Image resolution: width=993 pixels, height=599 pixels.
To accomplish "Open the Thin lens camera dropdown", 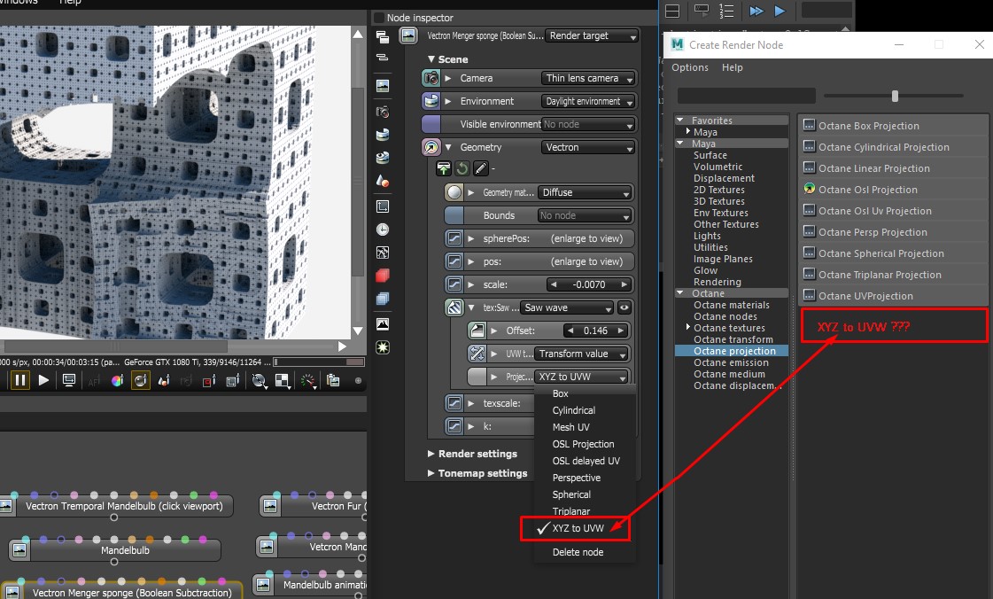I will [588, 78].
